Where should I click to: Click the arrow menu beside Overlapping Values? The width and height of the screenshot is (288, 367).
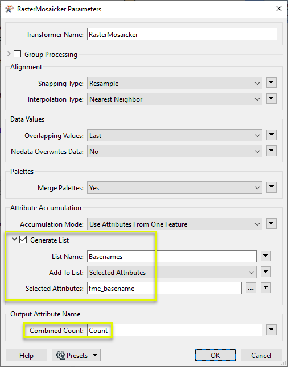pos(271,135)
